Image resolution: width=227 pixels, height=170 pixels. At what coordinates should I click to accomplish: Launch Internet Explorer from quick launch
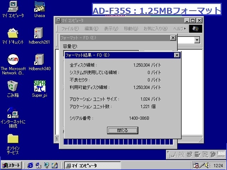pyautogui.click(x=30, y=165)
